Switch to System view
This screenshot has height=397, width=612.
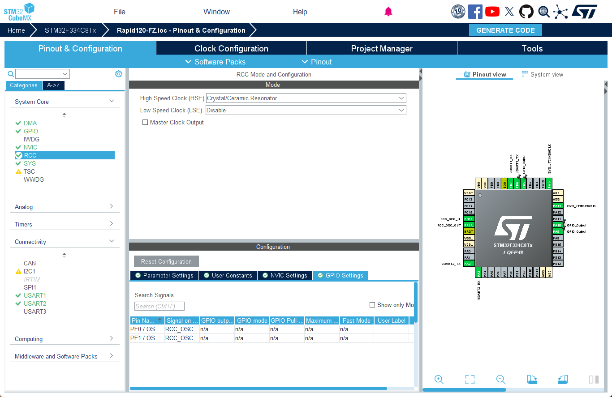pyautogui.click(x=543, y=74)
